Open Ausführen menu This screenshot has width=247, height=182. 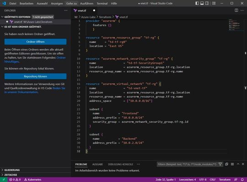[x=86, y=3]
